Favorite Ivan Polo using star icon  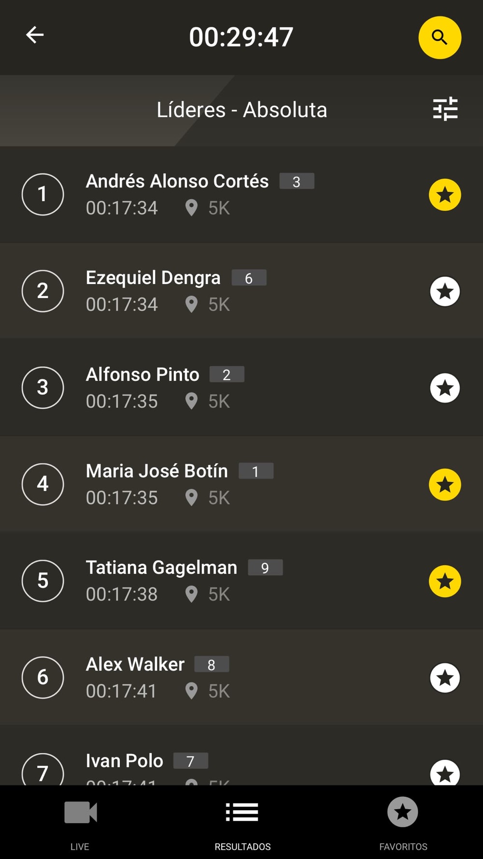[444, 772]
